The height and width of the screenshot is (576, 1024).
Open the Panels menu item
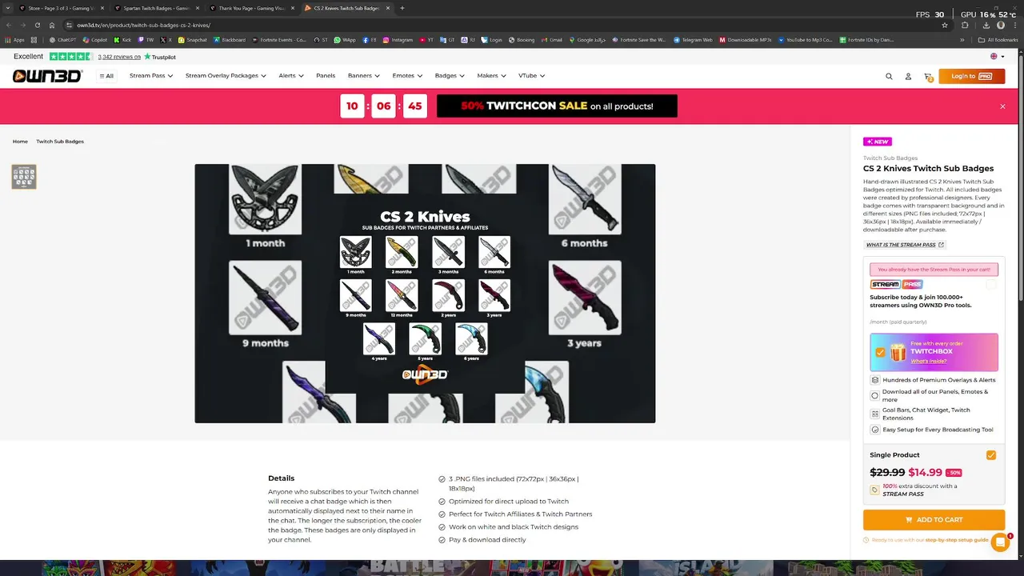pyautogui.click(x=326, y=76)
